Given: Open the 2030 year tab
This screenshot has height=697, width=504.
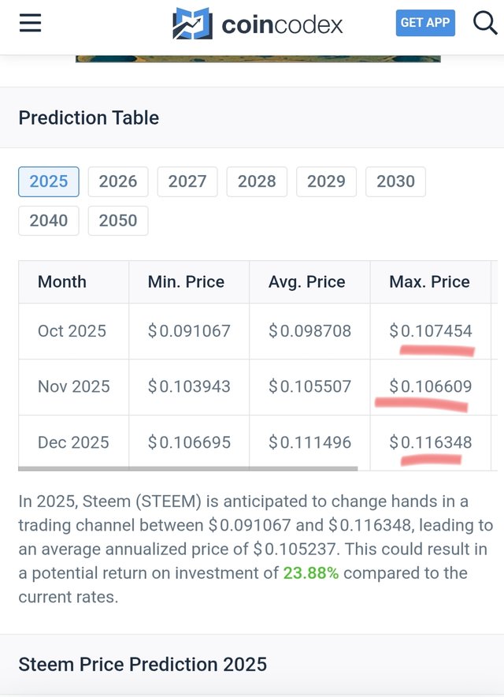Looking at the screenshot, I should tap(395, 181).
